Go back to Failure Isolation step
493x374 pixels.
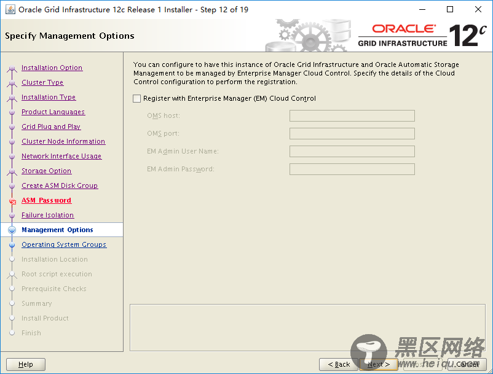(x=47, y=215)
